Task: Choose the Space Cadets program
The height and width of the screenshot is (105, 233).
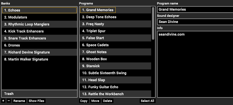Action: (115, 45)
